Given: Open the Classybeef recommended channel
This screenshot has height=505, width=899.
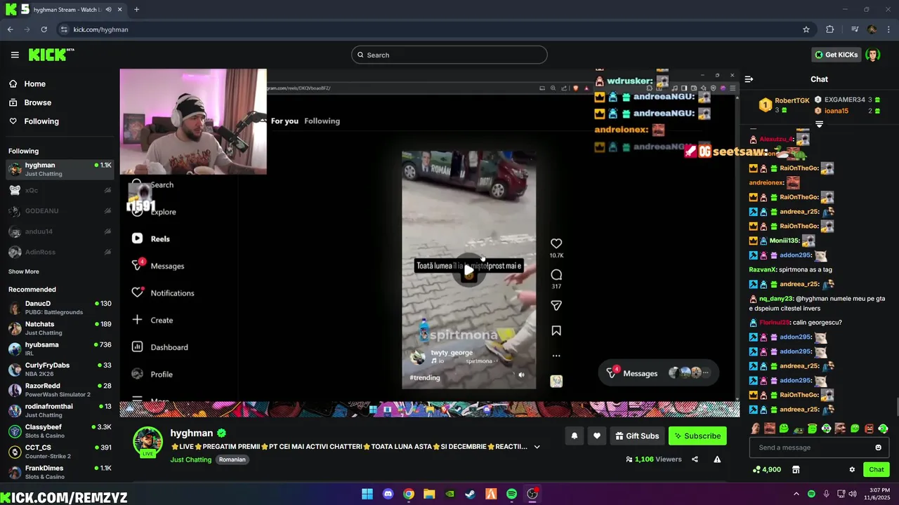Looking at the screenshot, I should [x=60, y=431].
